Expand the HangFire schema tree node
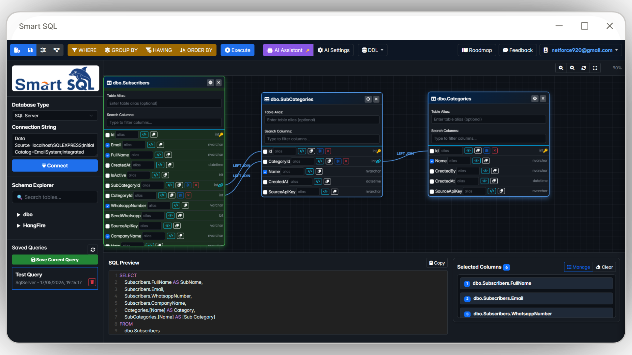The height and width of the screenshot is (355, 632). 18,226
